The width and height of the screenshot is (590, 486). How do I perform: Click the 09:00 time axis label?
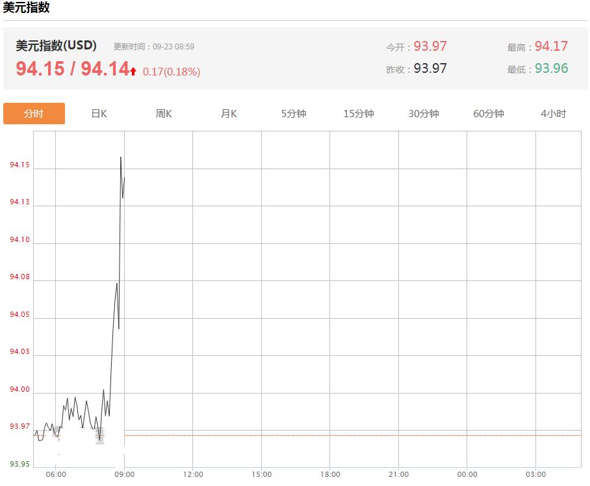pos(125,475)
